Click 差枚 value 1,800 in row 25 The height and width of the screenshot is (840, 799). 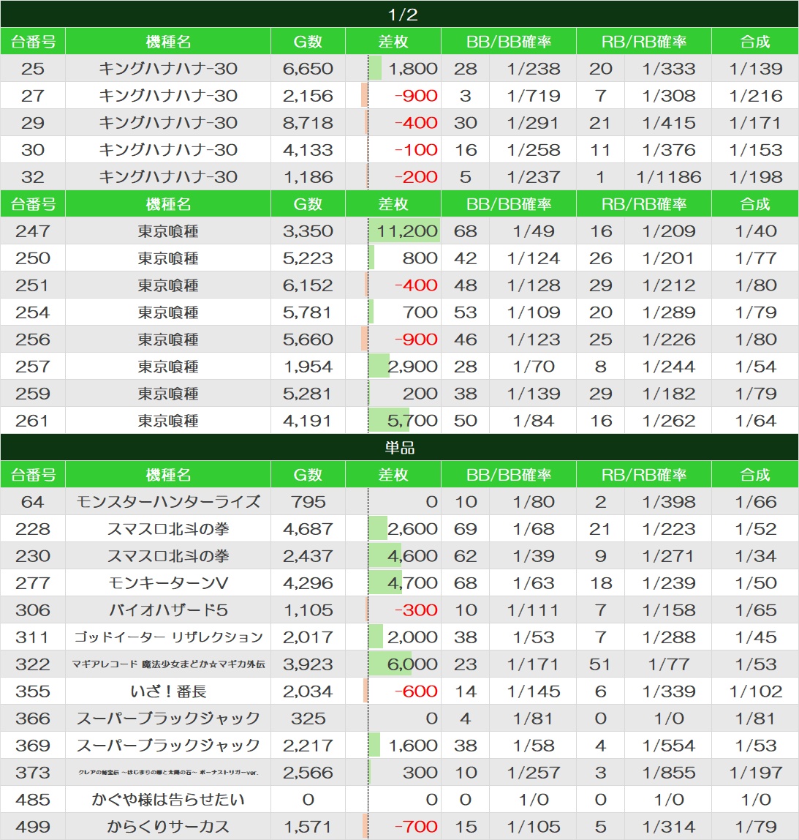click(412, 69)
